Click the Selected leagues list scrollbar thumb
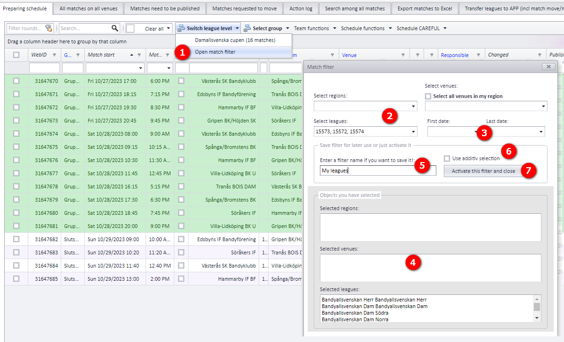This screenshot has width=564, height=342. [x=537, y=307]
